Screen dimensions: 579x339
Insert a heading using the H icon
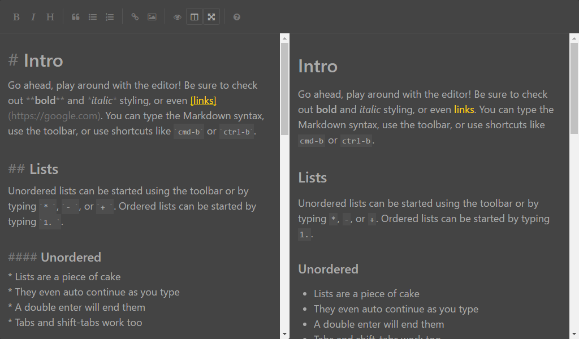tap(50, 17)
